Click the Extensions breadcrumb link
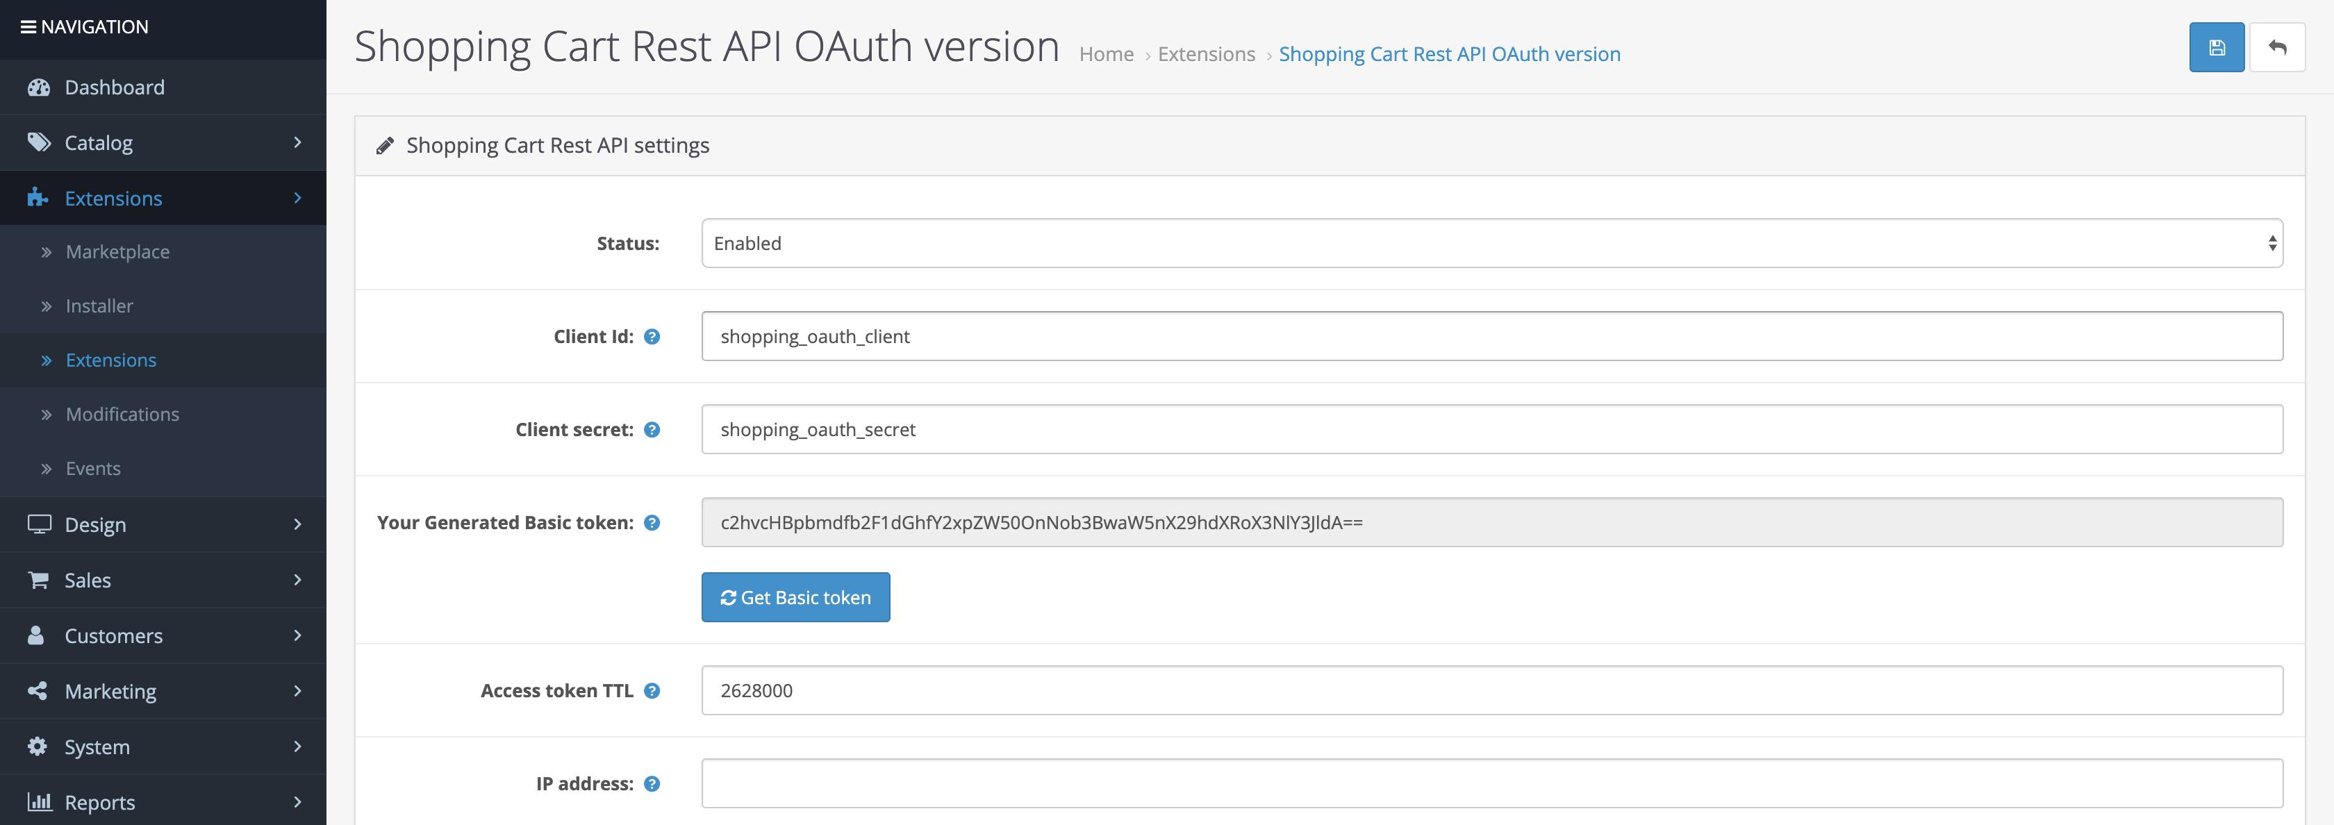 pos(1206,54)
